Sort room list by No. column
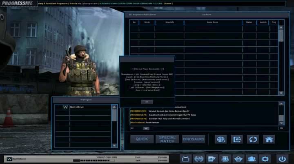 click(x=134, y=22)
